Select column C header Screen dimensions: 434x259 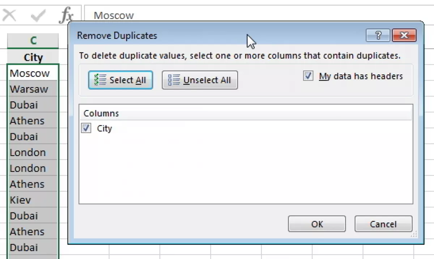[x=33, y=40]
